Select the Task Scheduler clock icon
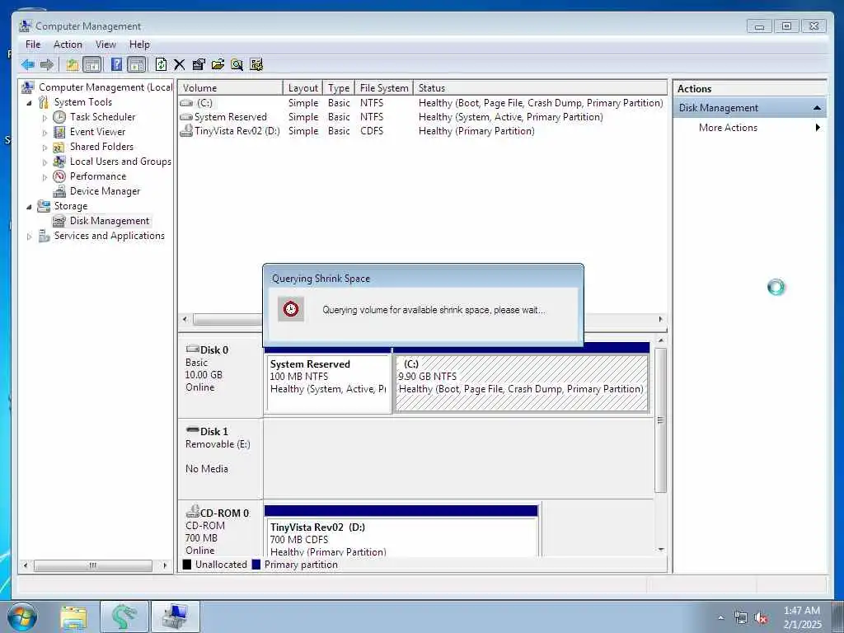Screen dimensions: 844x633 pos(59,117)
